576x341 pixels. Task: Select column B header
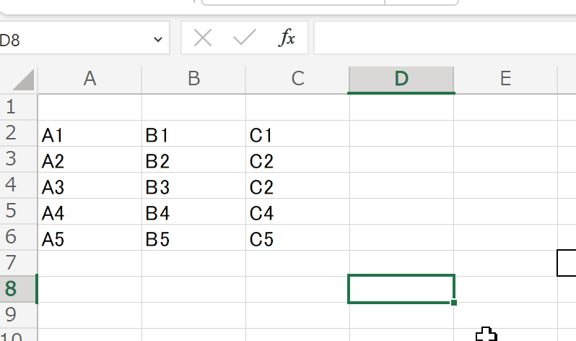193,79
